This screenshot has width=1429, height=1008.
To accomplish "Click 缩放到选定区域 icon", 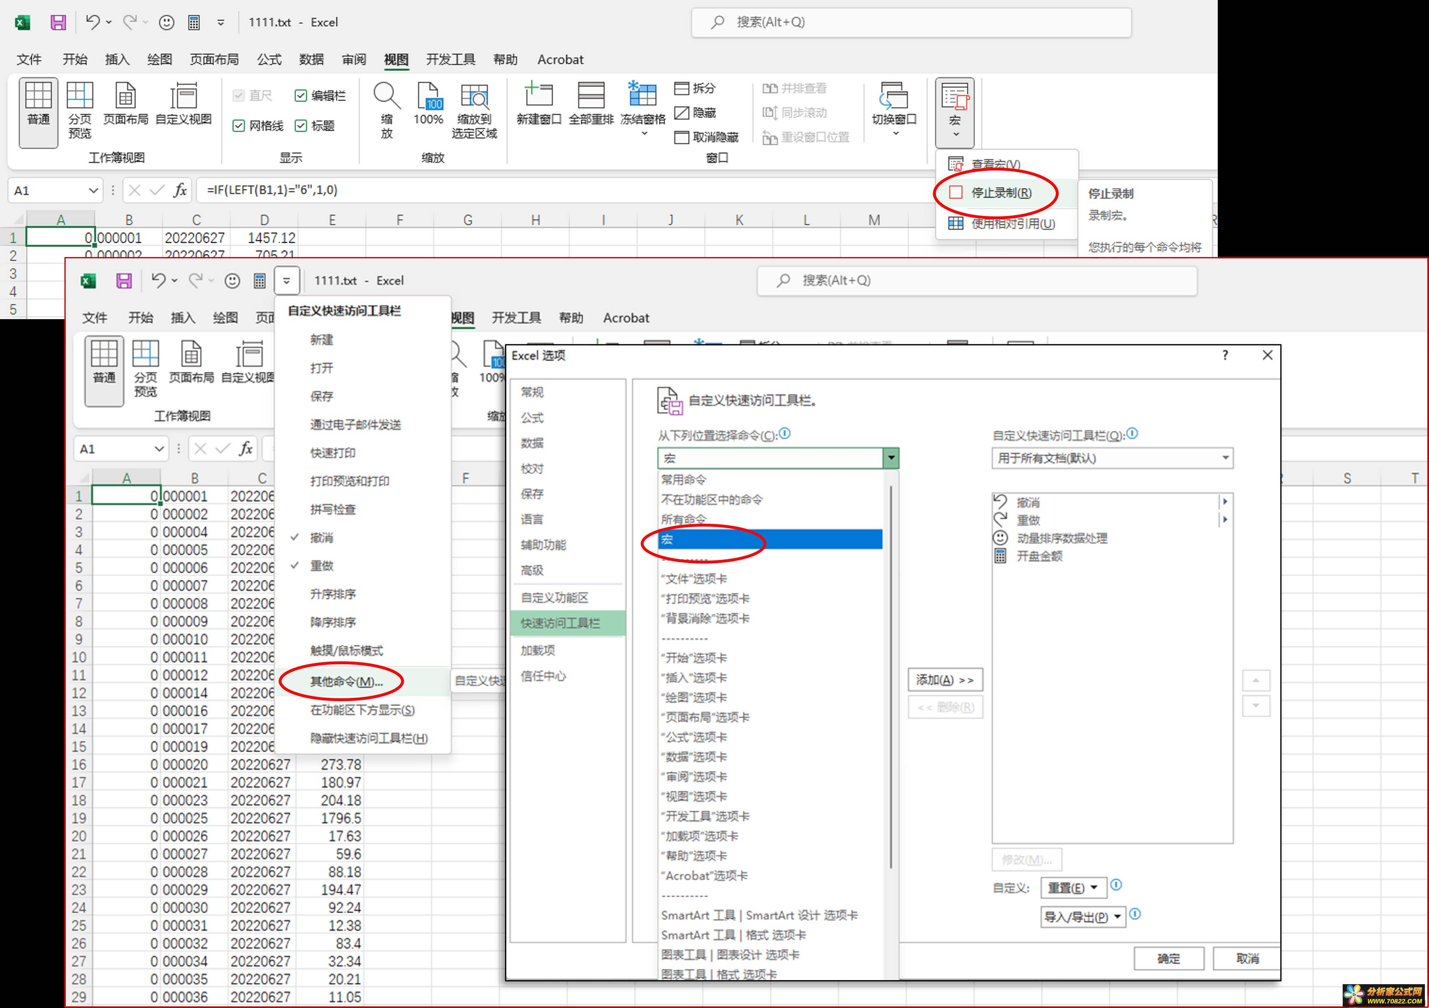I will click(x=474, y=96).
